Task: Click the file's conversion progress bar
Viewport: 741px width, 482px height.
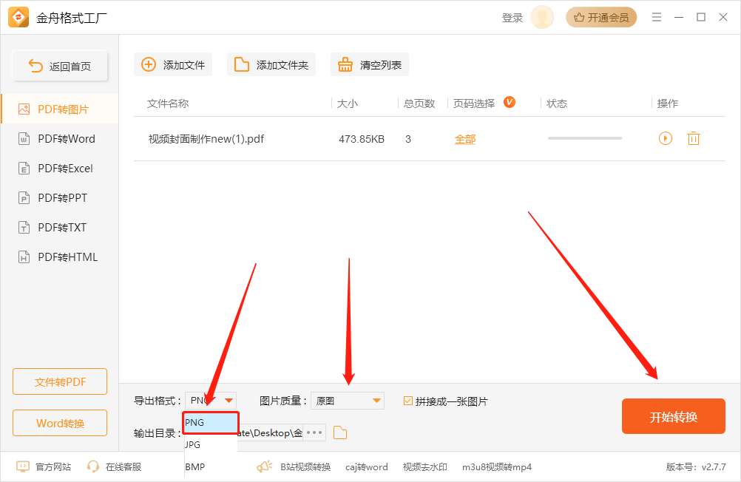Action: 584,138
